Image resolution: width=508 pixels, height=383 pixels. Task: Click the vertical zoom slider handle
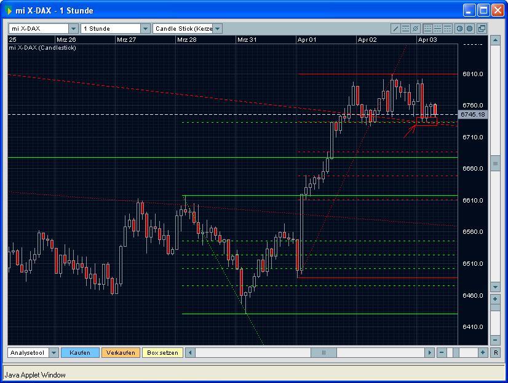pos(495,308)
